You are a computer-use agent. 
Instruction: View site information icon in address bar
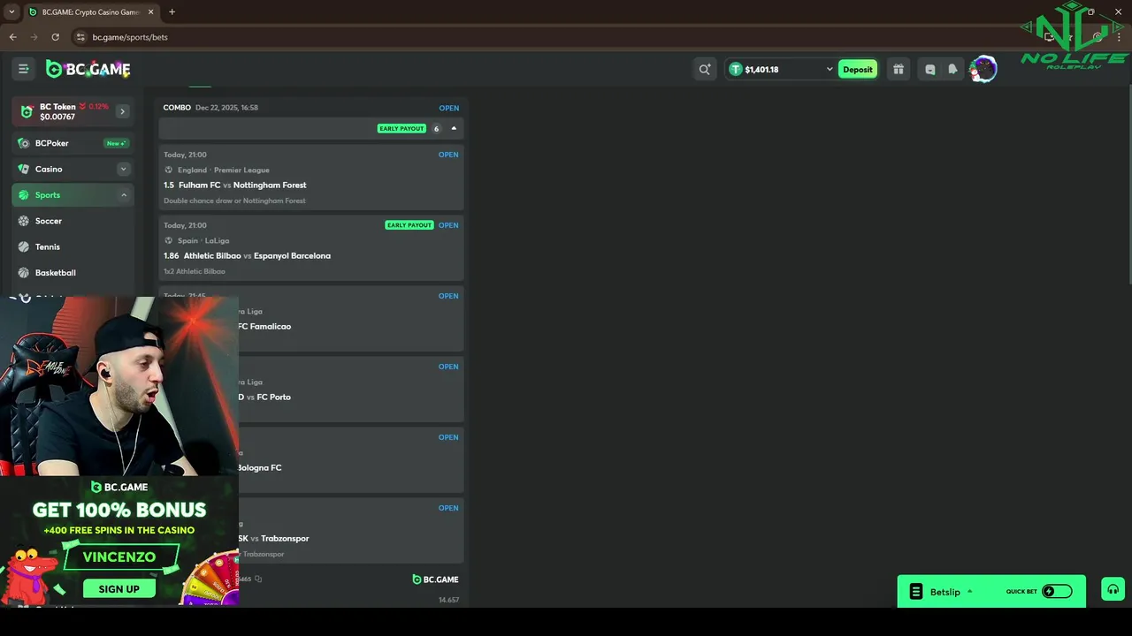[80, 37]
